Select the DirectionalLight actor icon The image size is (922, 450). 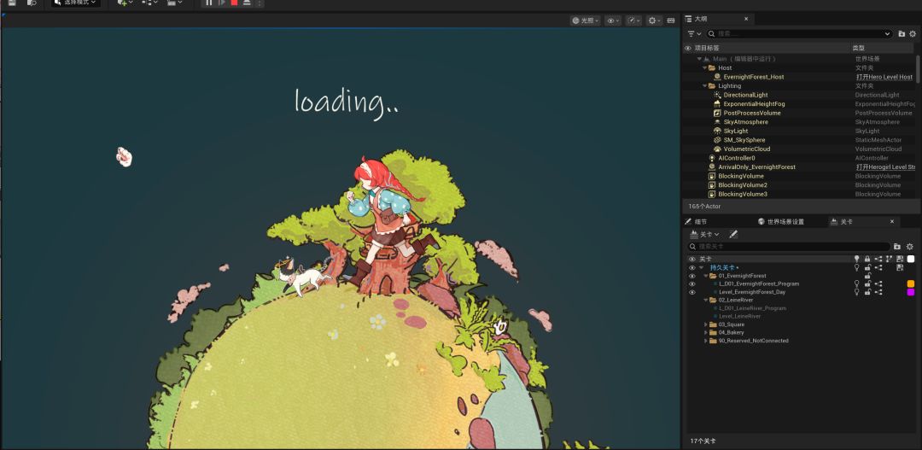tap(717, 95)
